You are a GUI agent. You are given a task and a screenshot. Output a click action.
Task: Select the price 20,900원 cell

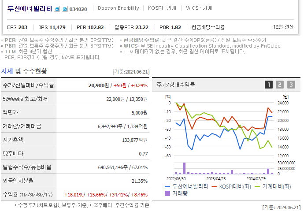coord(99,85)
